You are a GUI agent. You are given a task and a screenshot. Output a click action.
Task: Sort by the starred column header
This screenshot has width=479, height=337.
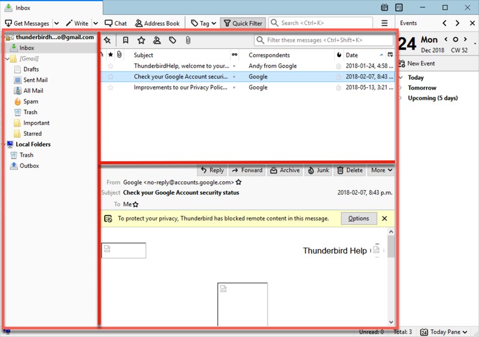coord(111,55)
